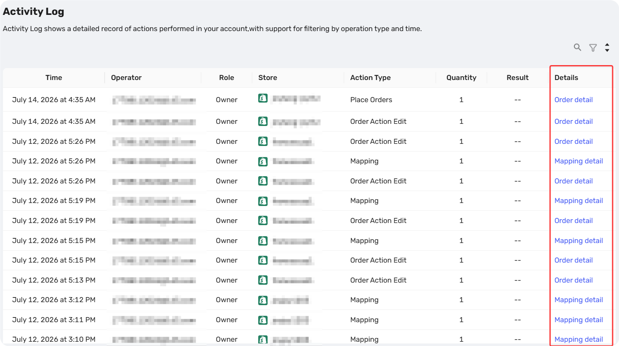This screenshot has height=346, width=619.
Task: Click Shopify icon in the 5:26 PM Mapping row
Action: [263, 161]
